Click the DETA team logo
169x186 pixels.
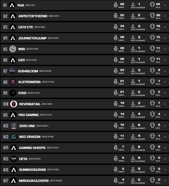coord(14,159)
